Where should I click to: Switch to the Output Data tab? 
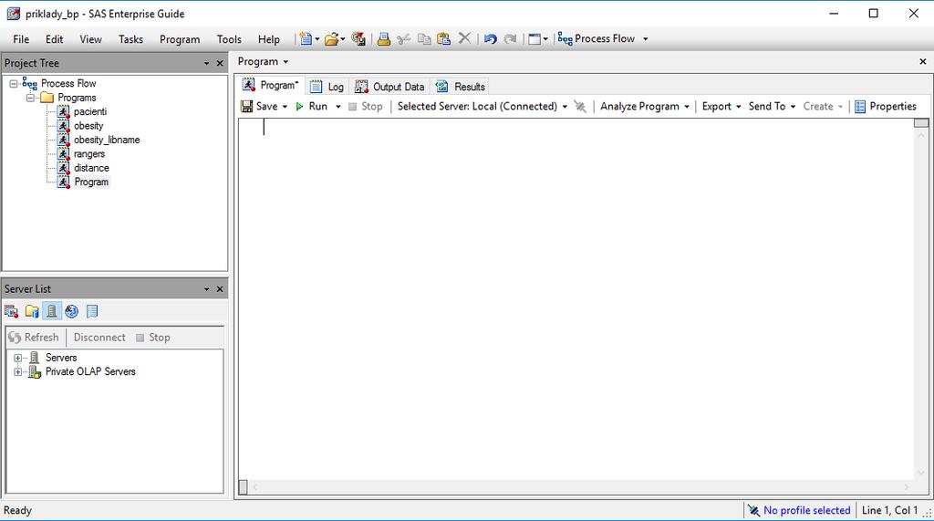pos(389,87)
